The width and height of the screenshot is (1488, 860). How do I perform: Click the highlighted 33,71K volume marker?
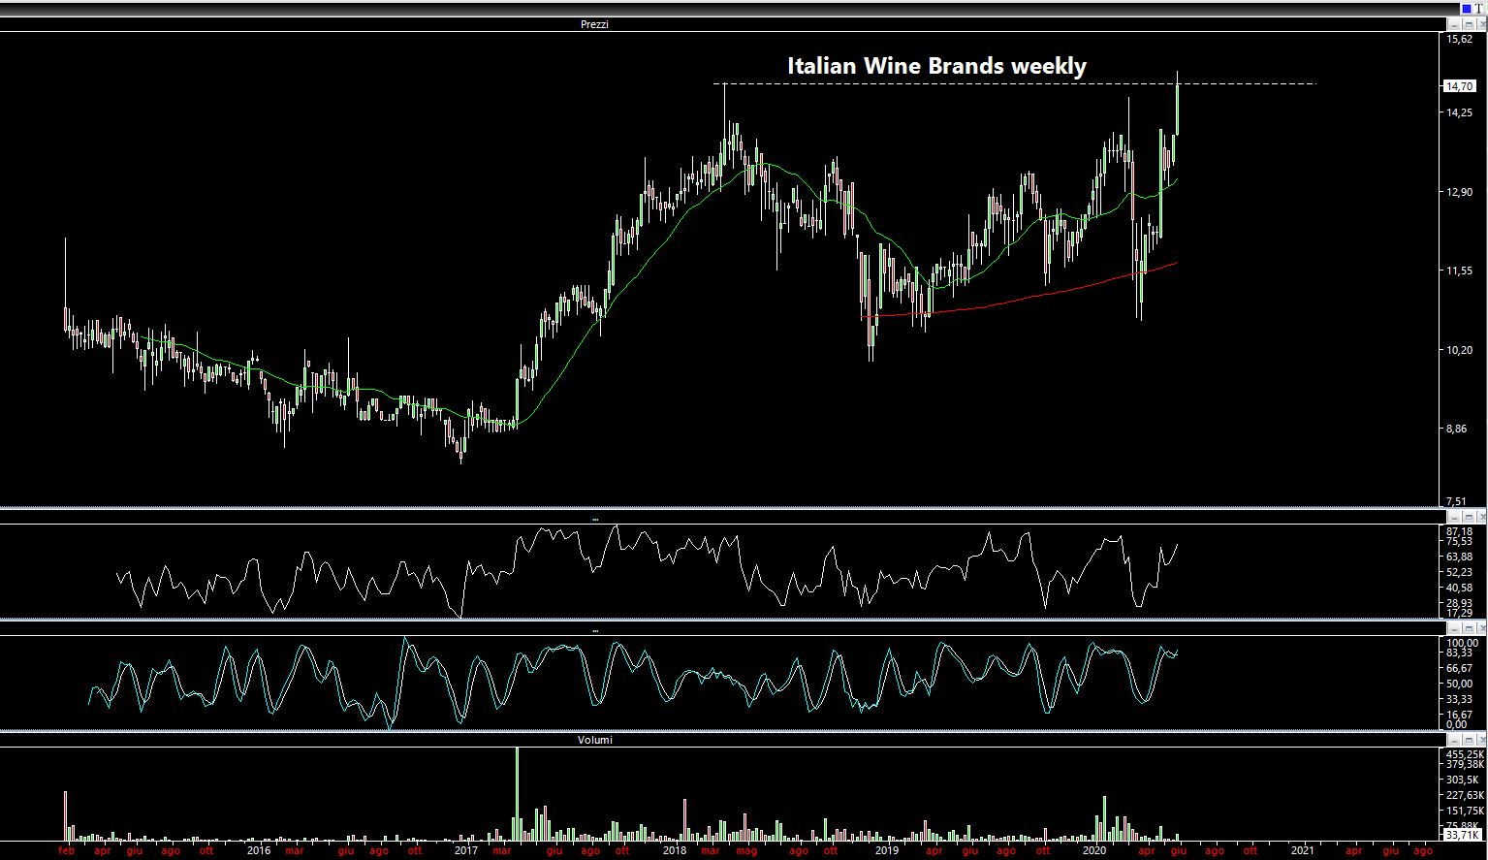tap(1462, 834)
